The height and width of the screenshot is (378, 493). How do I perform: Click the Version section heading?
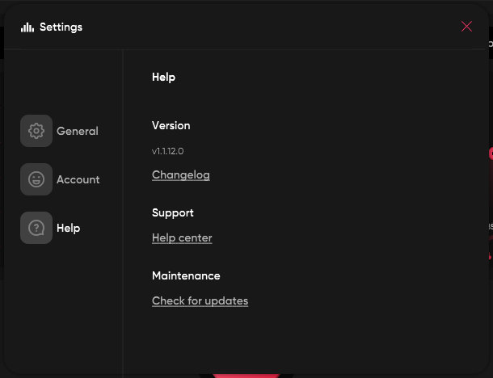(171, 126)
